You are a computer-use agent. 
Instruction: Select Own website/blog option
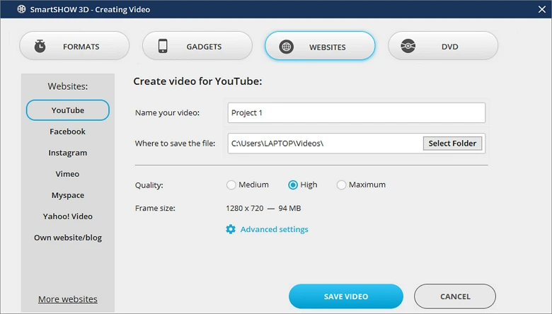tap(68, 238)
